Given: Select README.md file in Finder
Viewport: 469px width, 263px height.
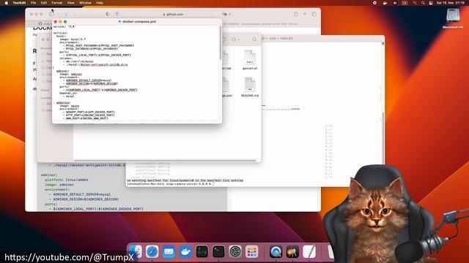Looking at the screenshot, I should click(250, 87).
